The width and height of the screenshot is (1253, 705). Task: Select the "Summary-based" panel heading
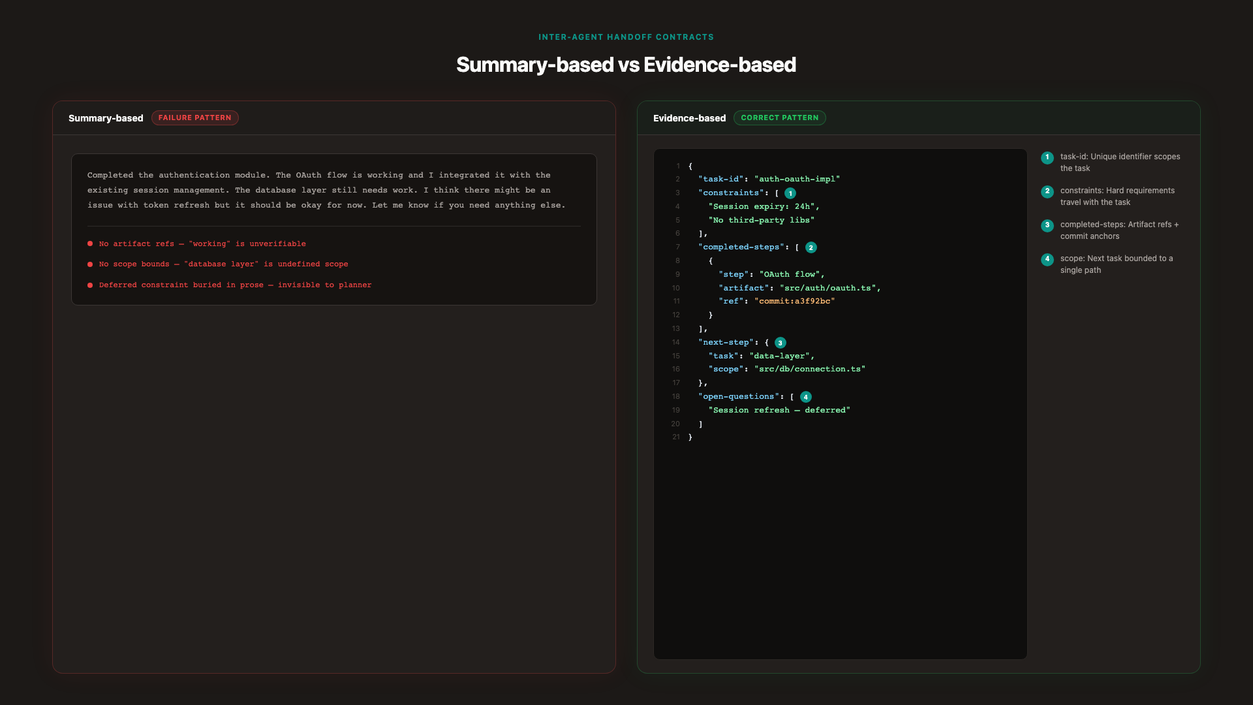(106, 118)
